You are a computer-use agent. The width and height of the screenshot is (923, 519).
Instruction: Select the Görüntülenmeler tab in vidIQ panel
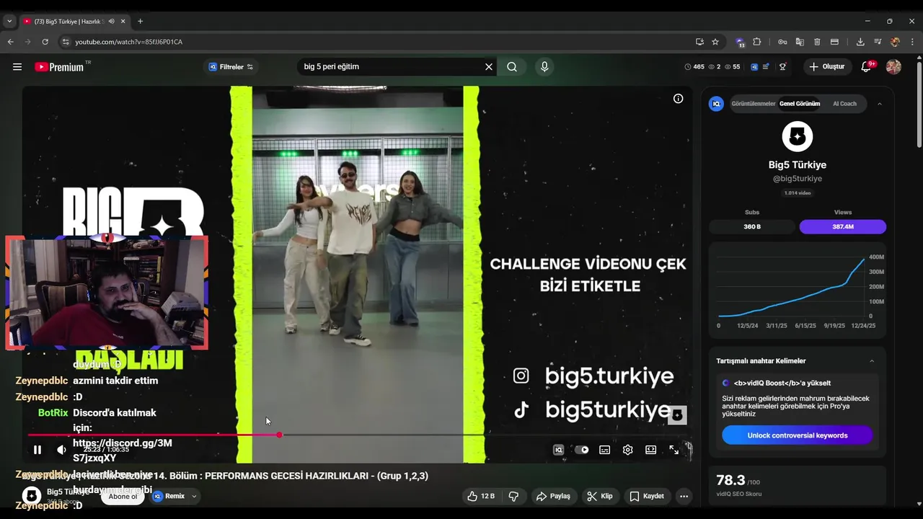[x=753, y=104]
